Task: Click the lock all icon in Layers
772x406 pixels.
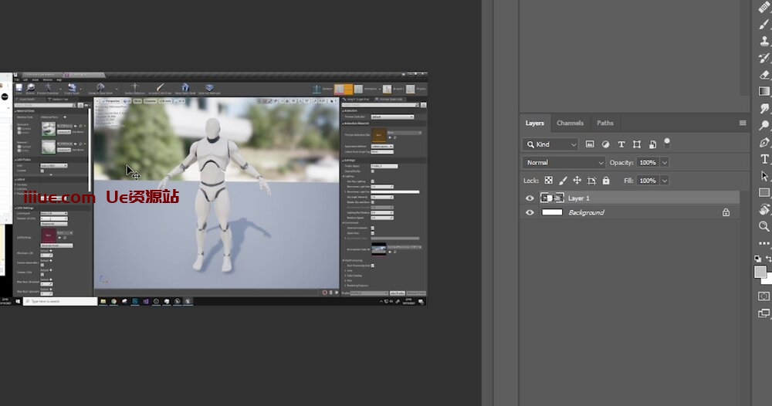Action: [606, 181]
